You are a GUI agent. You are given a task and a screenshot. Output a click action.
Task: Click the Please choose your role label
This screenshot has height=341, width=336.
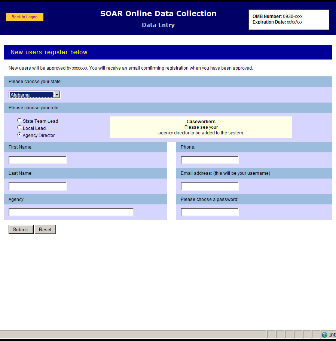[x=34, y=108]
